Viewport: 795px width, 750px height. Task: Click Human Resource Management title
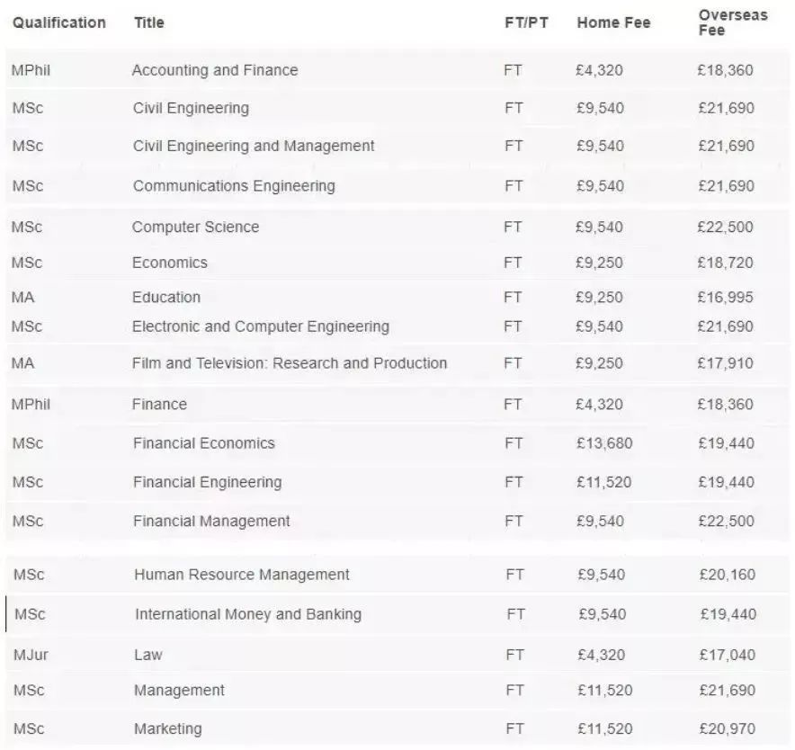point(242,575)
